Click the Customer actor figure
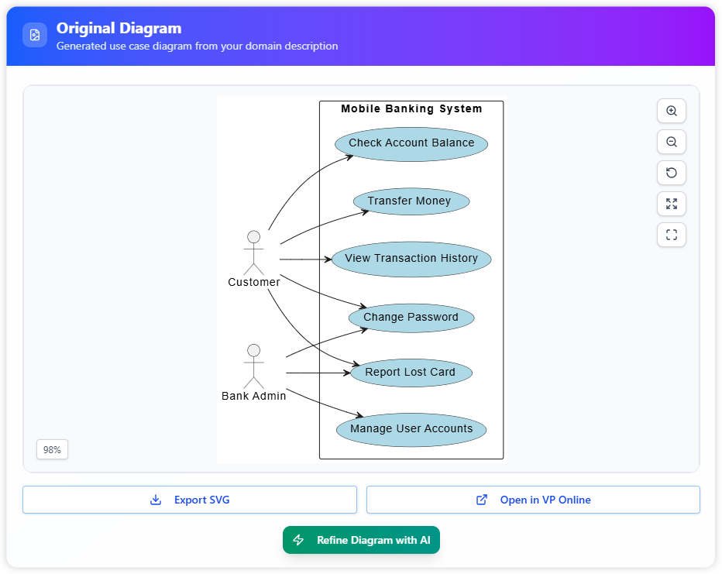The image size is (722, 574). tap(253, 252)
